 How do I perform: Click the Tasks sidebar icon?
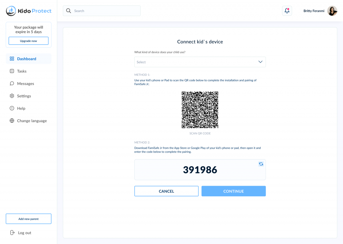12,71
